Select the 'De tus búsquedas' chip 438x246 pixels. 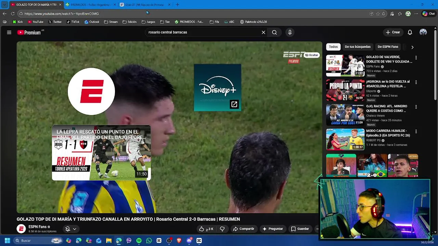tap(358, 47)
